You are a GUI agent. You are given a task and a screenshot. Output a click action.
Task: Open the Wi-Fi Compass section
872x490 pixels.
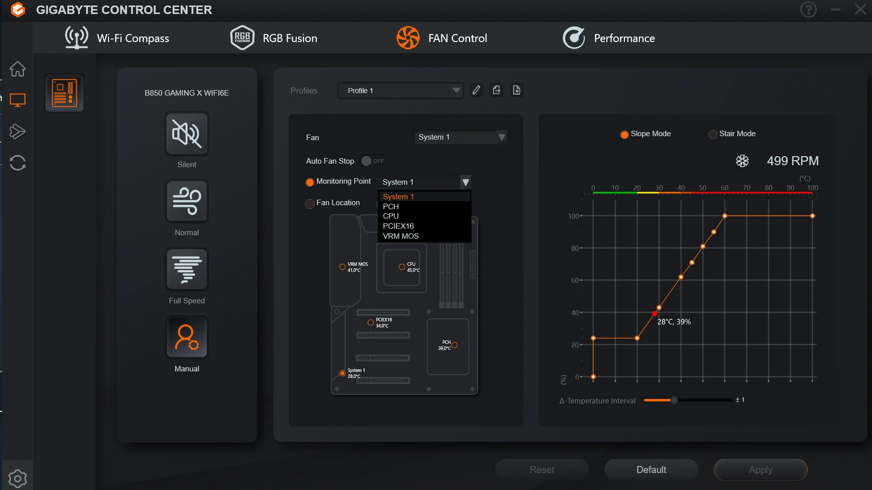117,38
